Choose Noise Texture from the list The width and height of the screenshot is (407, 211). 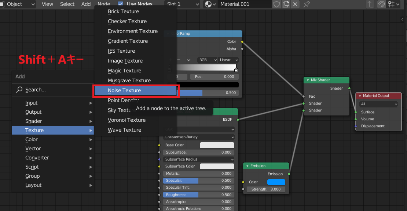tap(135, 91)
